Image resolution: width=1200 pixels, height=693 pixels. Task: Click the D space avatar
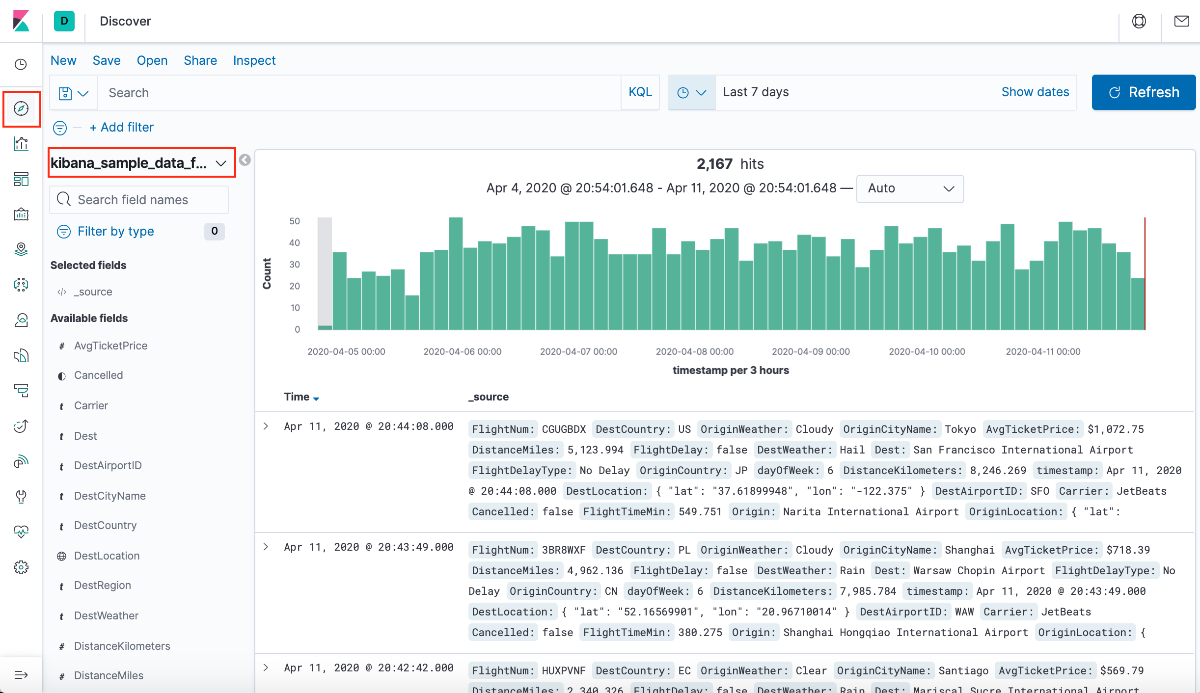[x=64, y=21]
